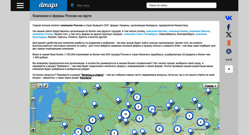
Task: Click the minus button on map zoom control
Action: [x=33, y=99]
